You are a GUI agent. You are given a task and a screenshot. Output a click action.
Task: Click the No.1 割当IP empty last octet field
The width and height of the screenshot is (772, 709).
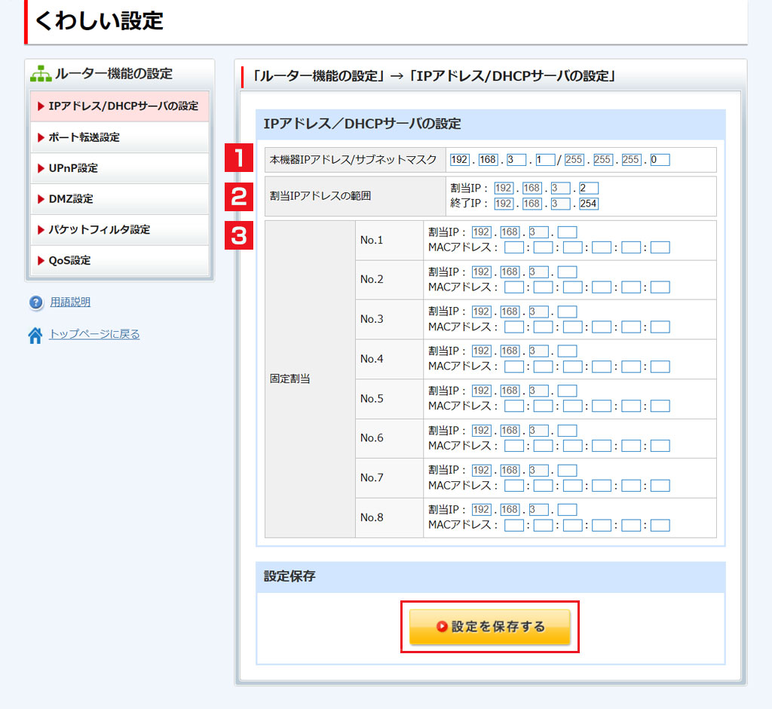(x=567, y=232)
